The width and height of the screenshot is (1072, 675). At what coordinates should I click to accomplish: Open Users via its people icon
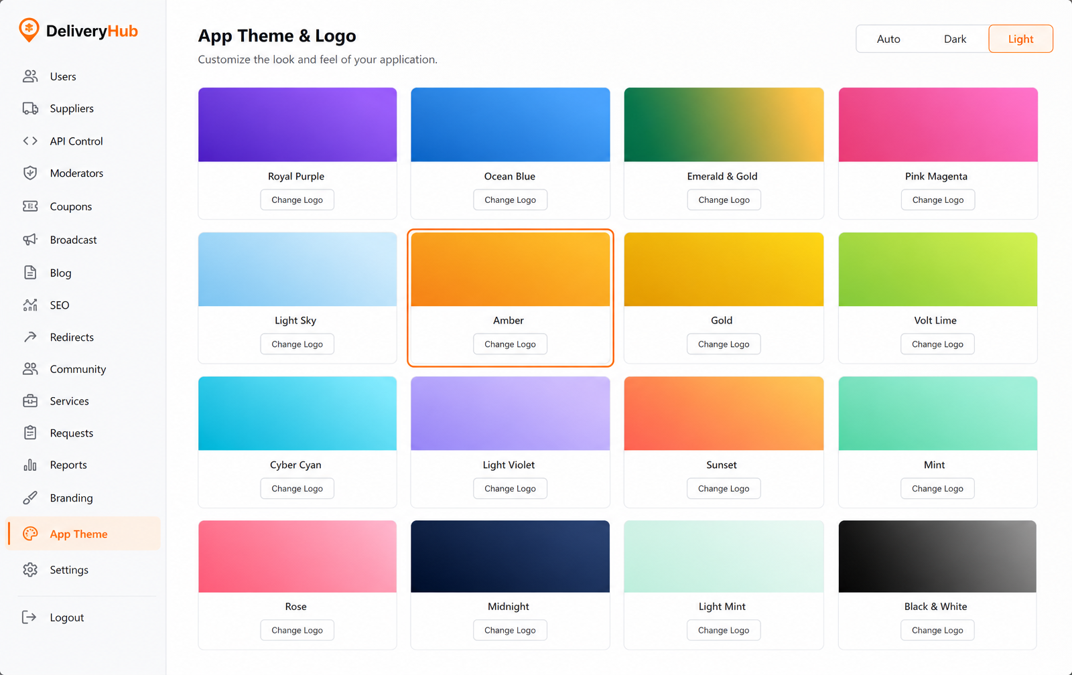[30, 76]
